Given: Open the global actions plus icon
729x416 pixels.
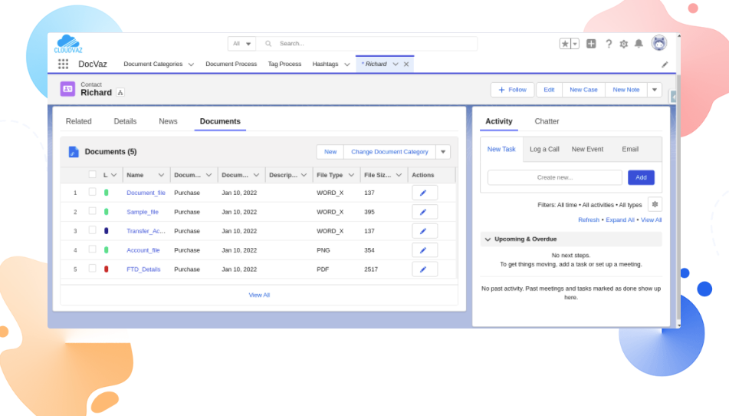Looking at the screenshot, I should coord(591,44).
